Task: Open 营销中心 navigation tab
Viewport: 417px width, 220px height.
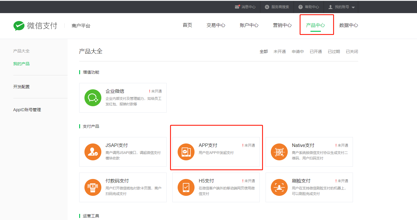Action: pos(282,25)
